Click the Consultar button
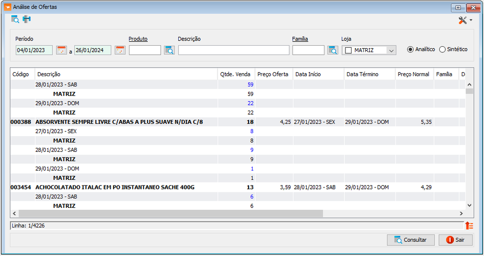Screen dimensions: 484x256 coord(411,240)
